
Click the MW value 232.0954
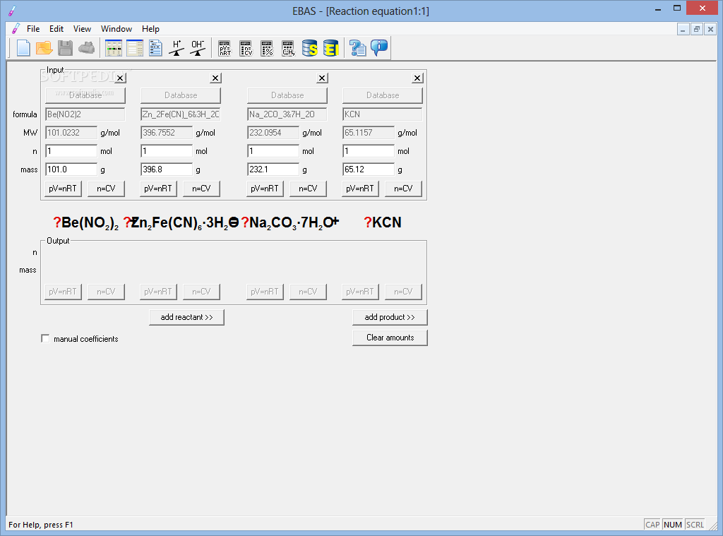pyautogui.click(x=273, y=132)
